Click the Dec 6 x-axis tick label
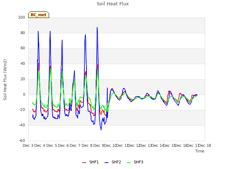This screenshot has height=169, width=226. tap(64, 145)
